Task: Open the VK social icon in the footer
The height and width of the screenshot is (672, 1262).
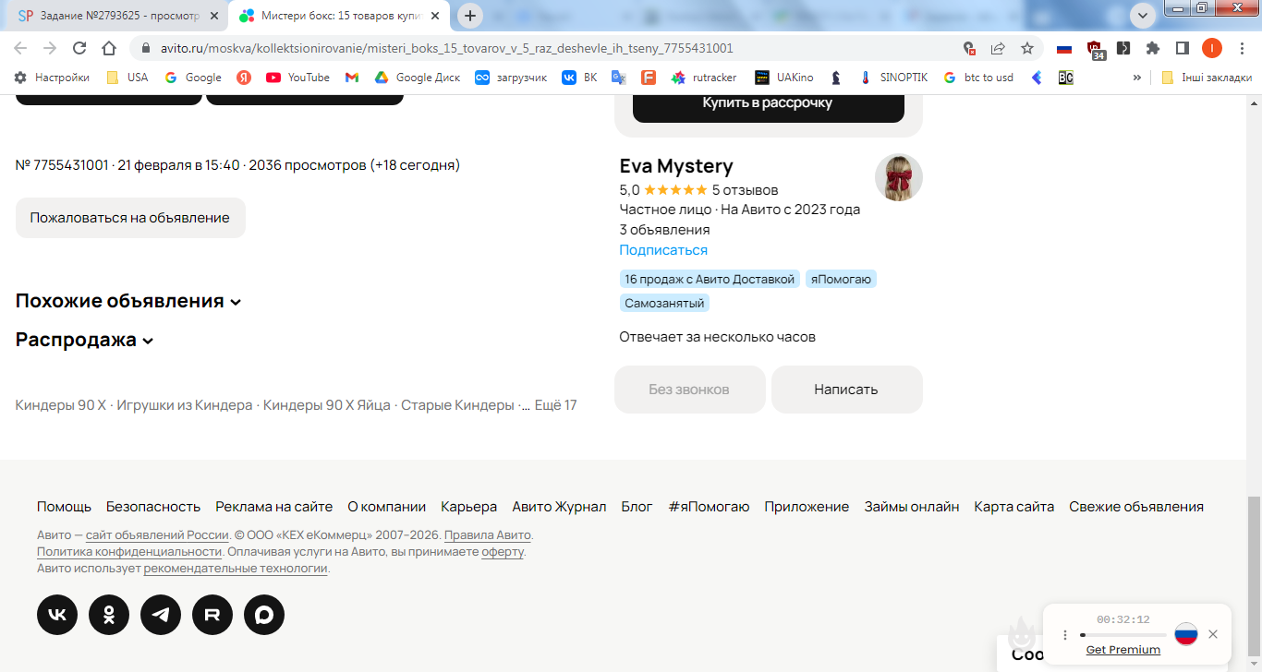Action: click(x=57, y=615)
